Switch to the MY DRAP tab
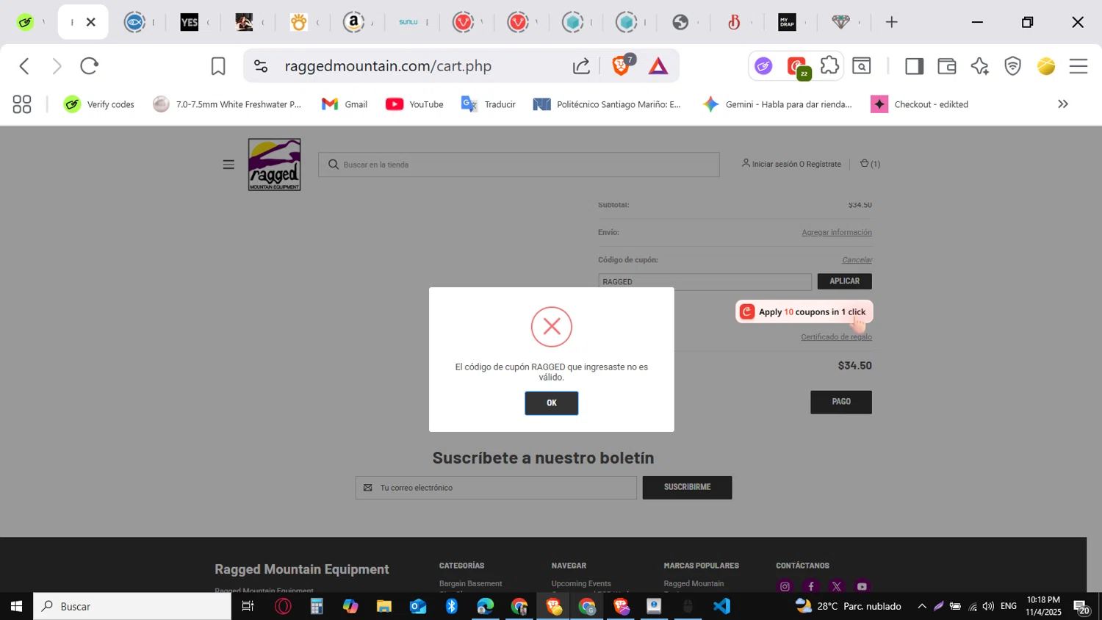Image resolution: width=1102 pixels, height=620 pixels. tap(787, 22)
